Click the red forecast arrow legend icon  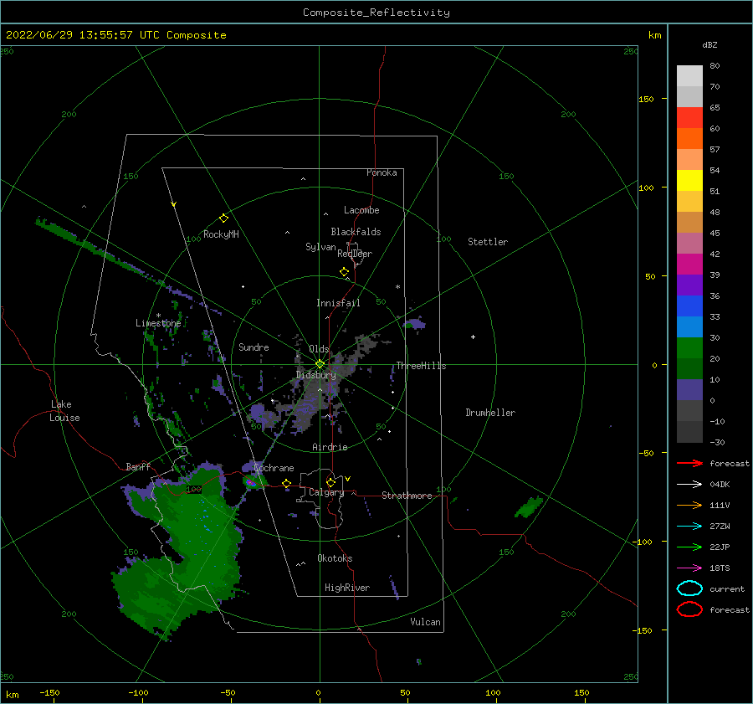point(689,463)
